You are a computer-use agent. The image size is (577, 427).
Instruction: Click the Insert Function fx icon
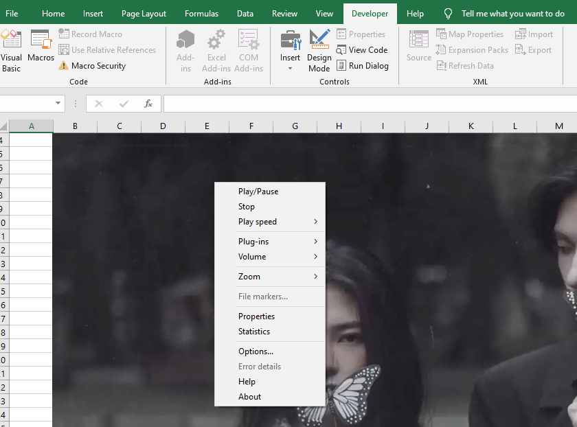(148, 104)
